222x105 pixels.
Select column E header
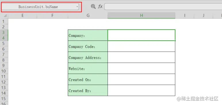coord(22,16)
